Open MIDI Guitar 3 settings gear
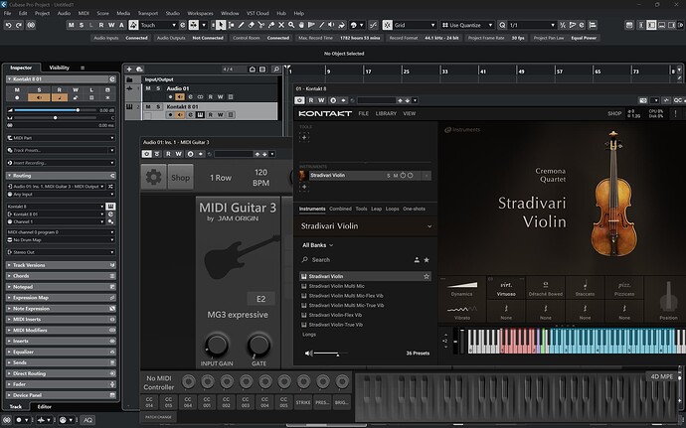The height and width of the screenshot is (428, 686). tap(153, 178)
